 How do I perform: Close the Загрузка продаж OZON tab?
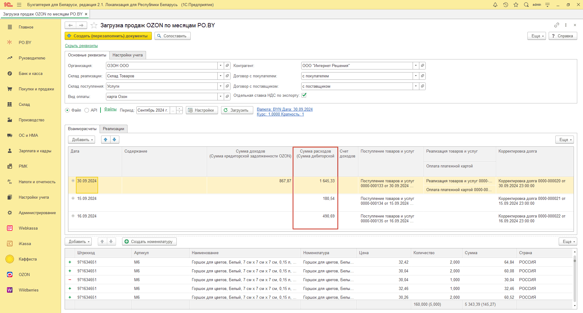(x=86, y=14)
